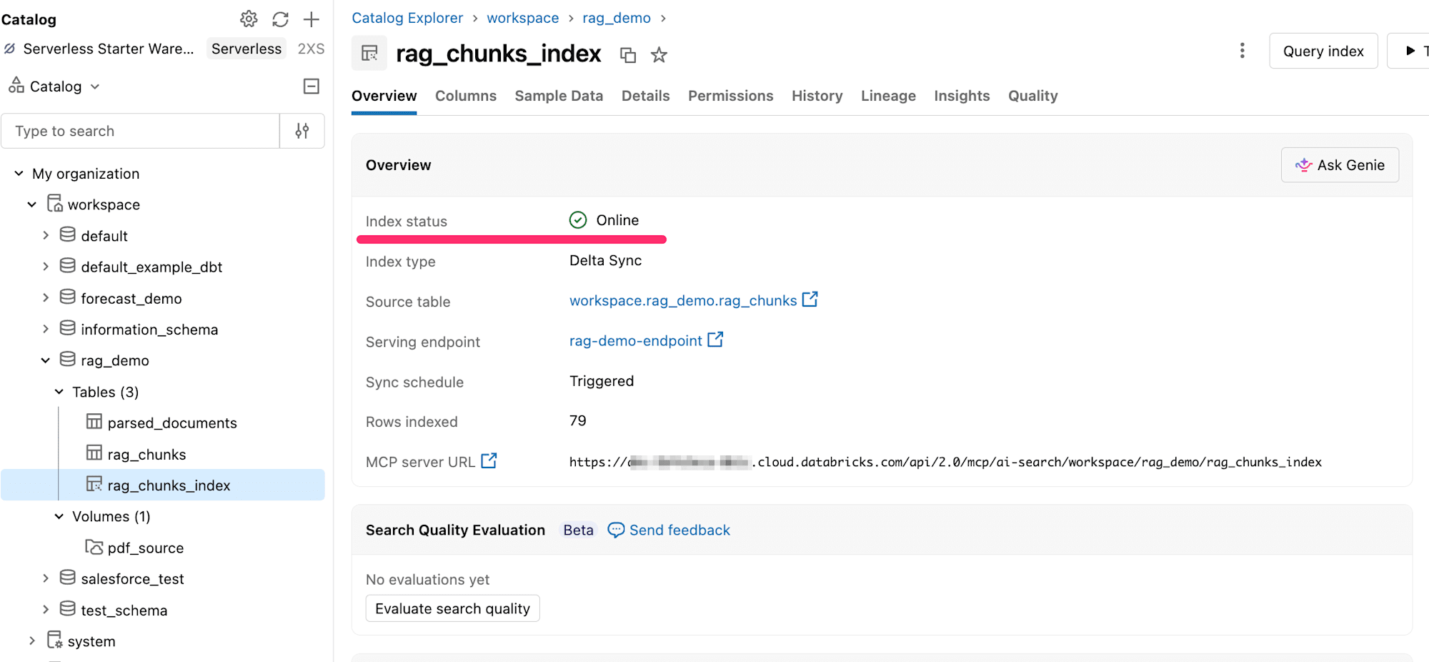Viewport: 1429px width, 662px height.
Task: Click the MCP server URL text
Action: coord(945,462)
